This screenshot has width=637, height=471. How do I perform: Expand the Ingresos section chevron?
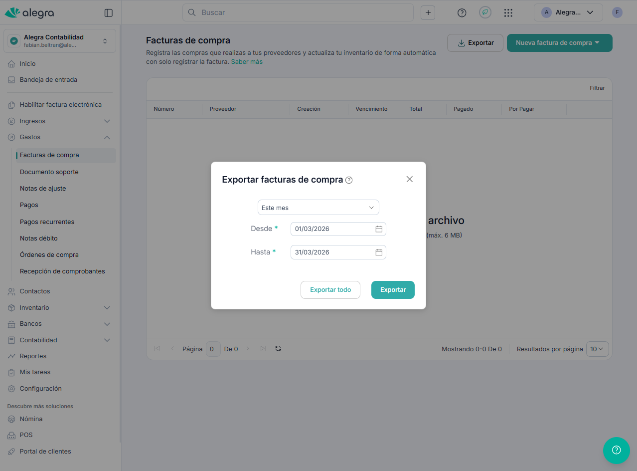[107, 121]
